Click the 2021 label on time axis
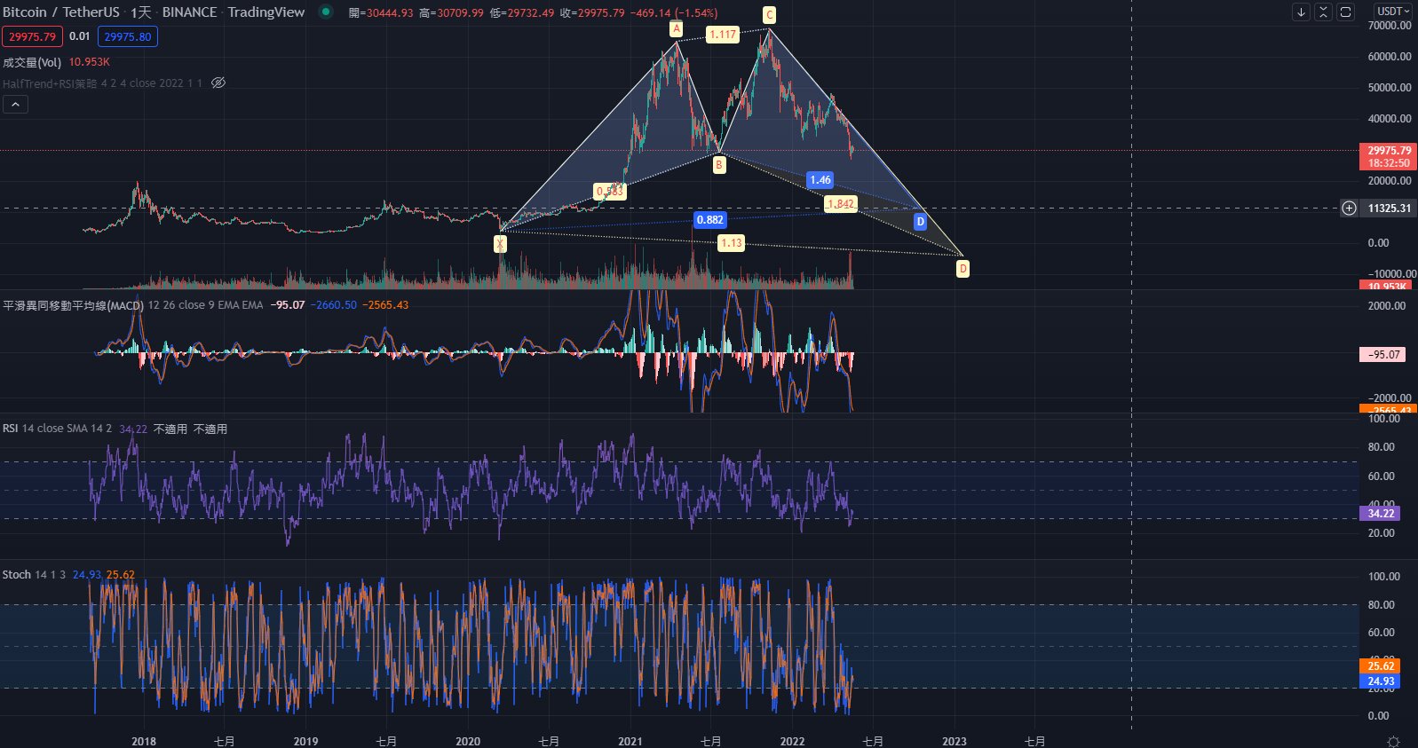Viewport: 1418px width, 748px height. coord(630,742)
